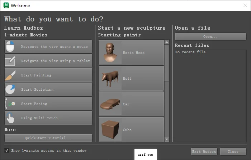Image resolution: width=251 pixels, height=160 pixels.
Task: Select the Cube model thumbnail
Action: 110,129
